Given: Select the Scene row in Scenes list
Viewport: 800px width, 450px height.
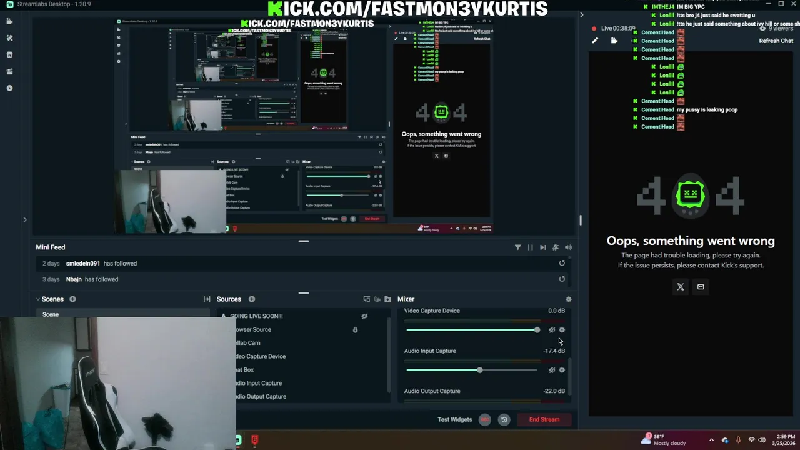Looking at the screenshot, I should click(x=124, y=314).
